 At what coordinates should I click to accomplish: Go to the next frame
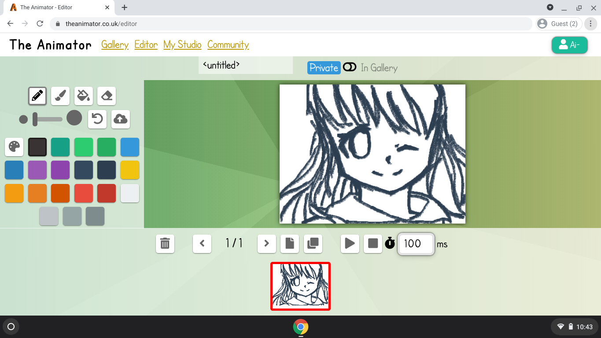267,243
